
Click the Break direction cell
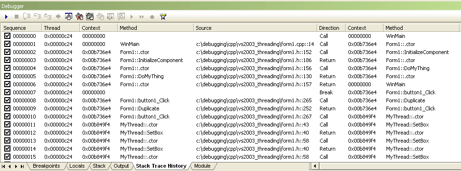pos(326,92)
